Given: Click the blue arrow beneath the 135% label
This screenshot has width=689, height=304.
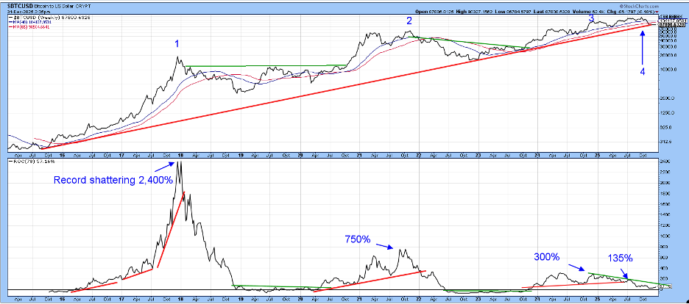Looking at the screenshot, I should click(x=623, y=273).
